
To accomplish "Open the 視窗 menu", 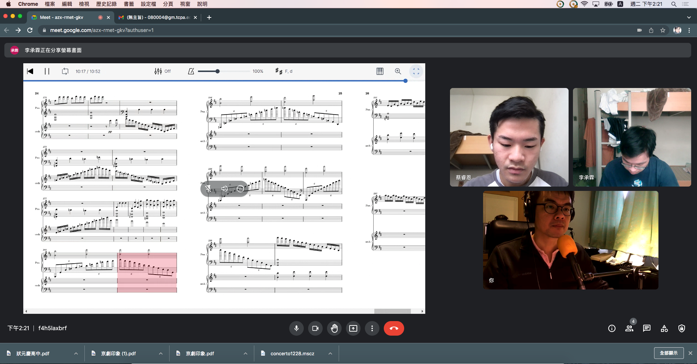I will pos(185,4).
